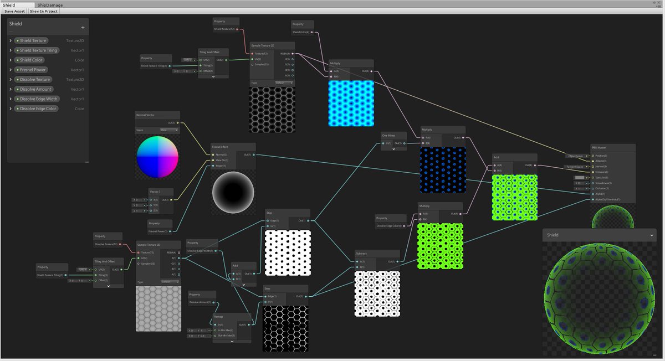Click the Shield main preview sphere

pyautogui.click(x=600, y=298)
